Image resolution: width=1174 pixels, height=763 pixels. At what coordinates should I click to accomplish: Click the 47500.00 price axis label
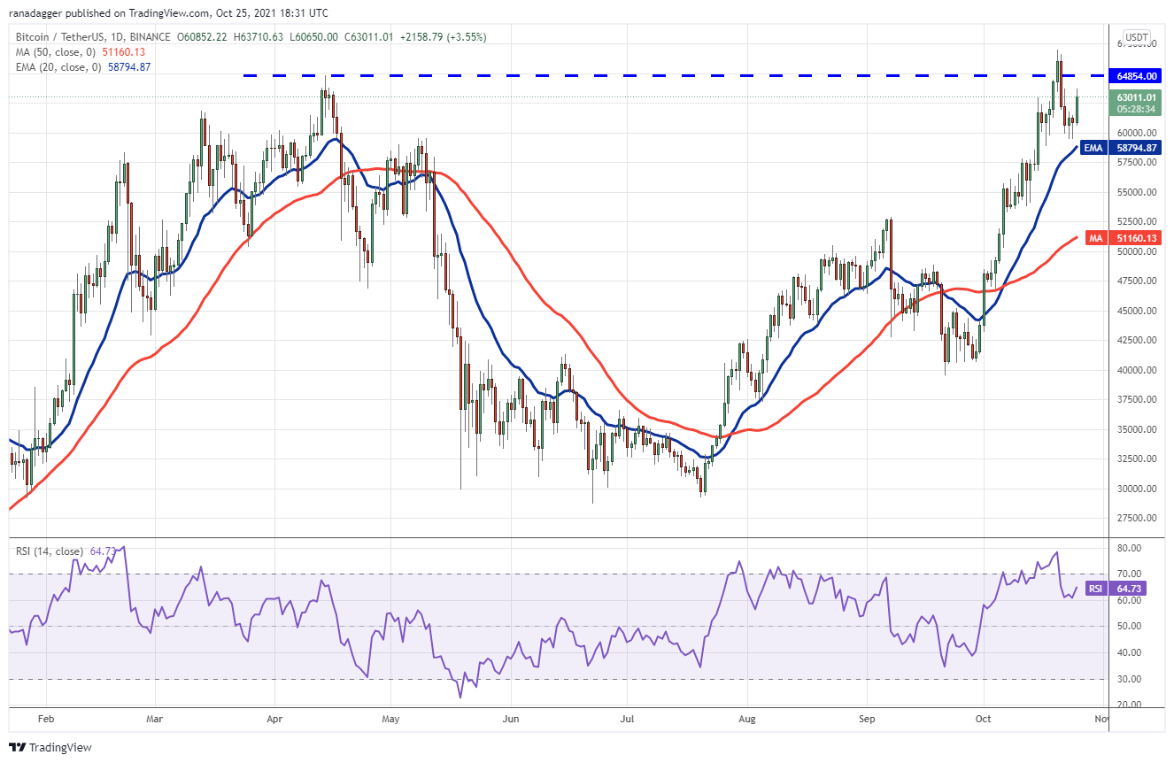pos(1137,281)
